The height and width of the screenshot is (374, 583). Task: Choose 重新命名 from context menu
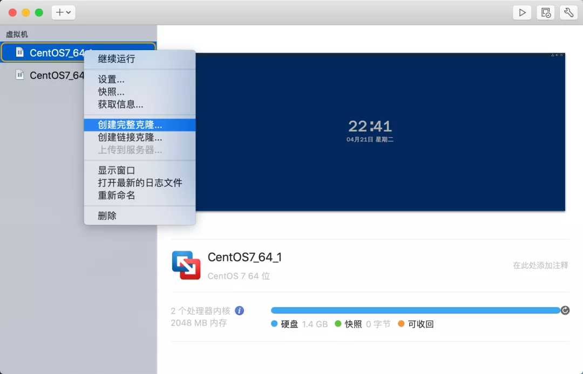(x=140, y=195)
